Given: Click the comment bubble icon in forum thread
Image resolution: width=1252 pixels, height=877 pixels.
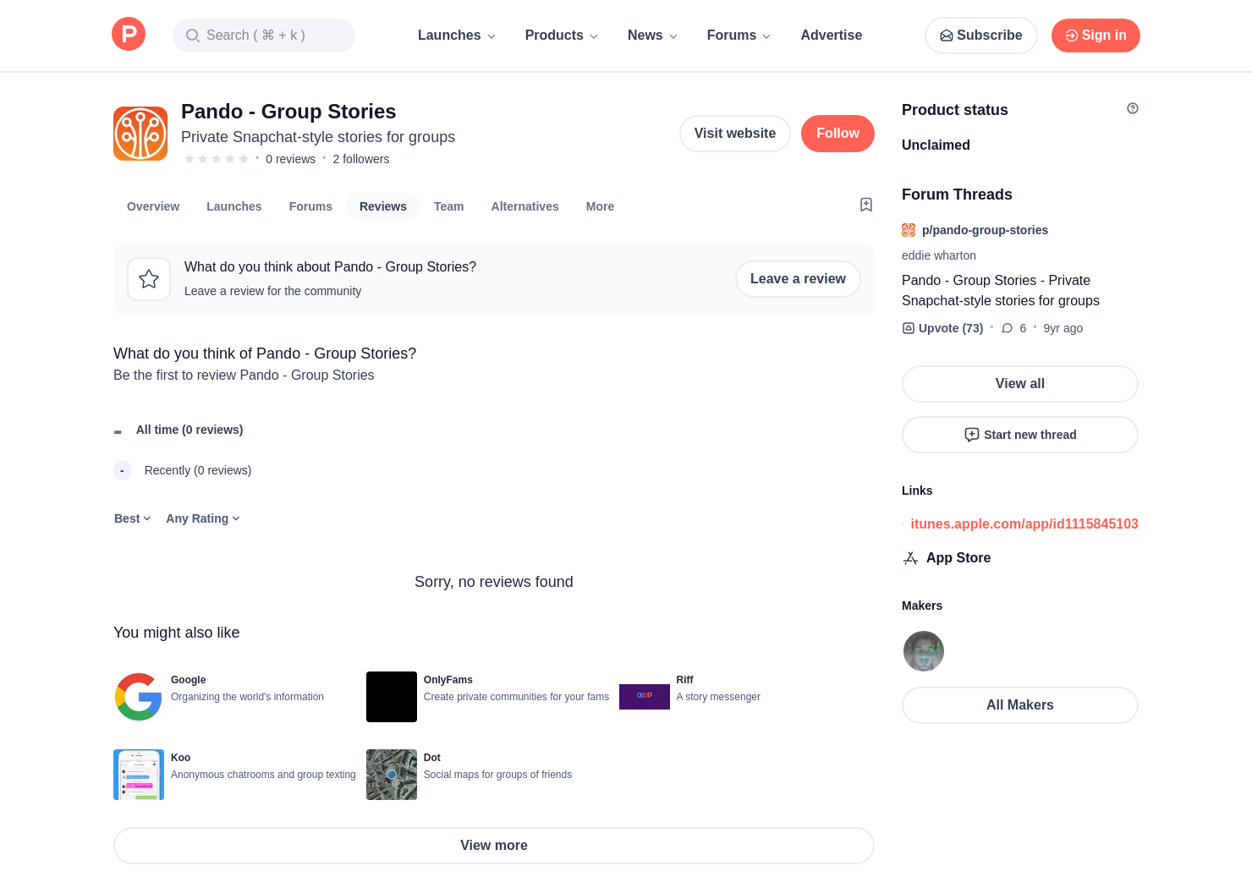Looking at the screenshot, I should 1007,328.
